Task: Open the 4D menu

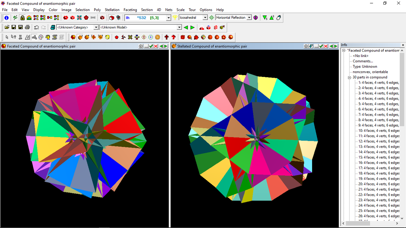Action: coord(159,10)
